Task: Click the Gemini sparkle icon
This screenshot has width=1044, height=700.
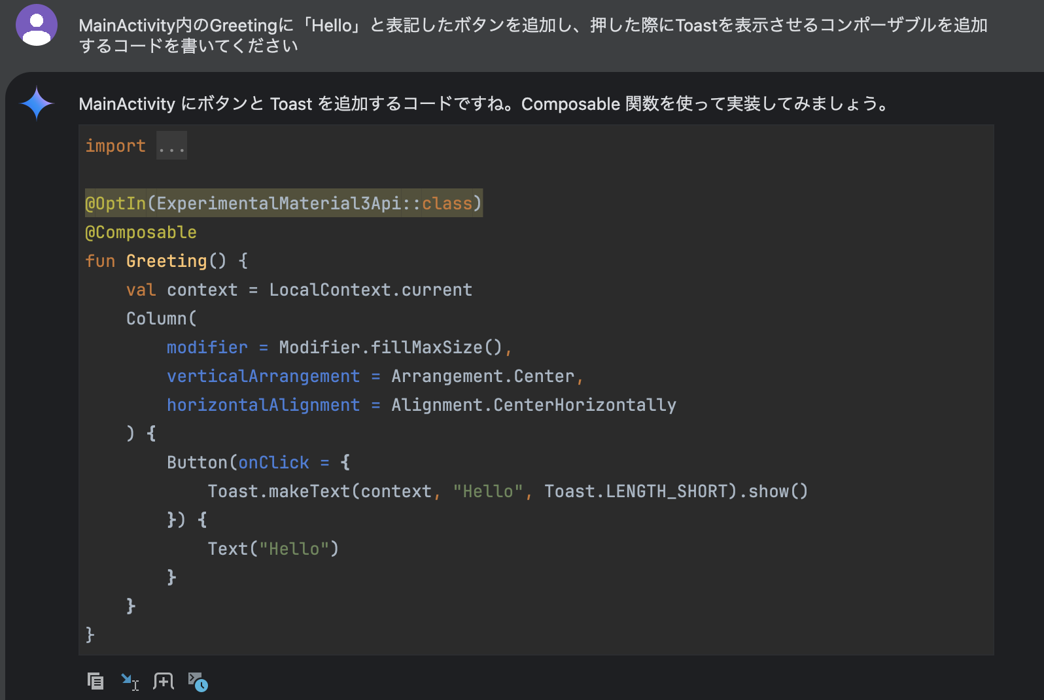Action: [37, 103]
